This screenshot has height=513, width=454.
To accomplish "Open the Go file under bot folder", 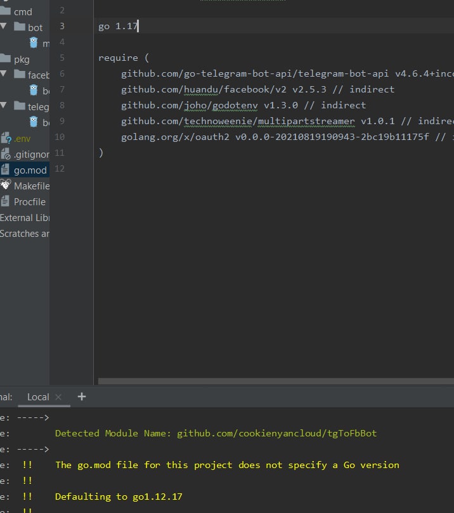I will tap(34, 42).
